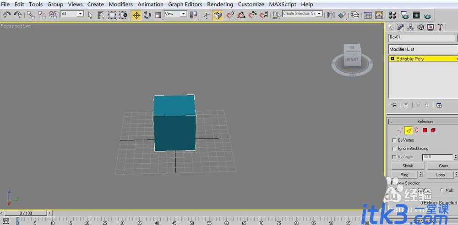Open the Select by Name tool
The image size is (458, 225).
click(x=101, y=15)
